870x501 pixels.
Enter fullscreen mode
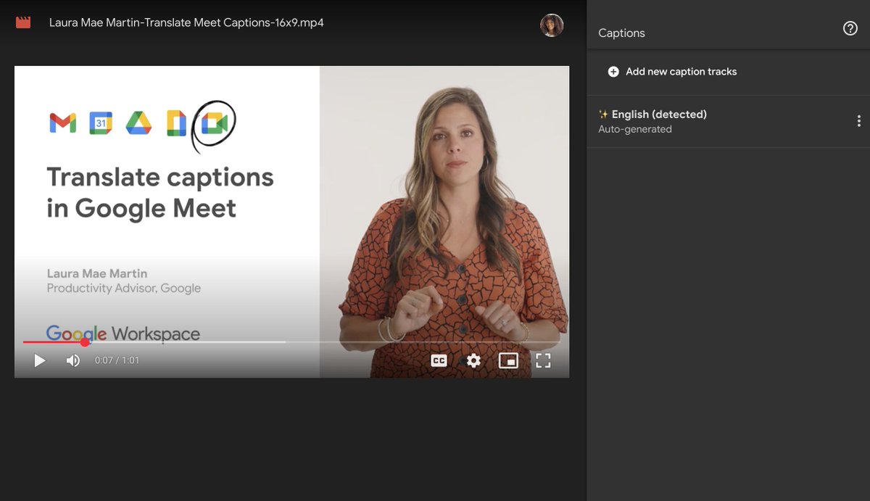tap(543, 360)
